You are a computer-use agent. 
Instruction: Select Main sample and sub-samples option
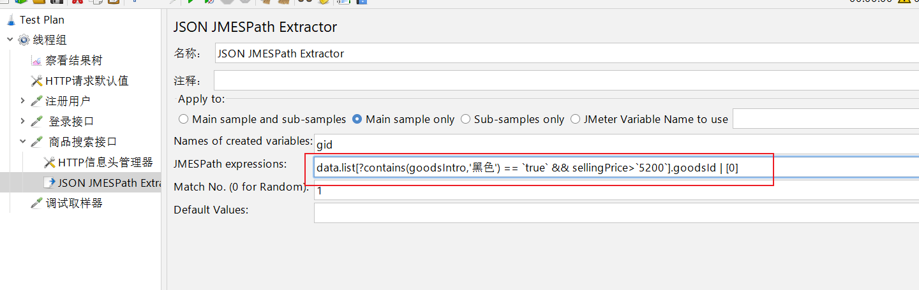[184, 119]
